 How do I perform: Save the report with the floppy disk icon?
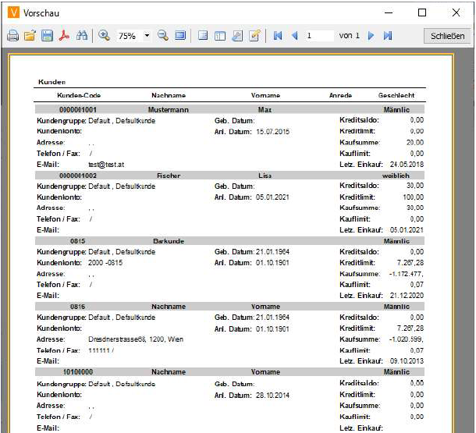[48, 36]
